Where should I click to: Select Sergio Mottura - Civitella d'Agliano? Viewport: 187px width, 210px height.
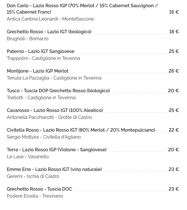[x=44, y=137]
